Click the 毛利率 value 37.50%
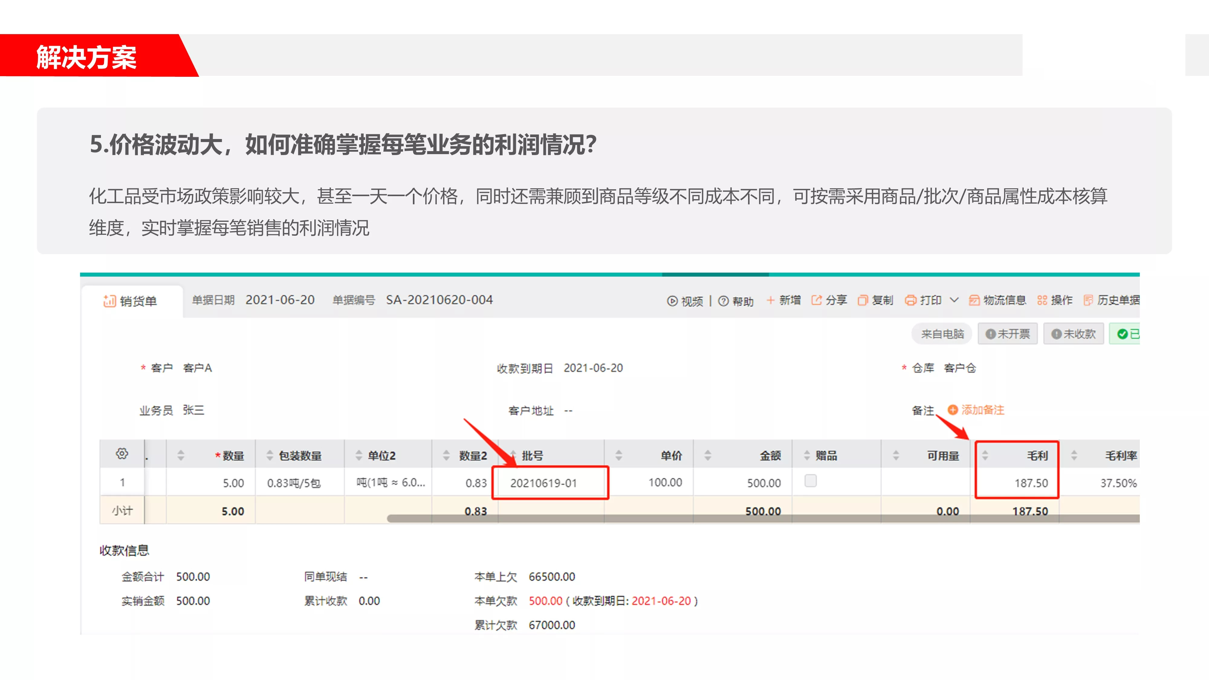1209x680 pixels. [1118, 483]
